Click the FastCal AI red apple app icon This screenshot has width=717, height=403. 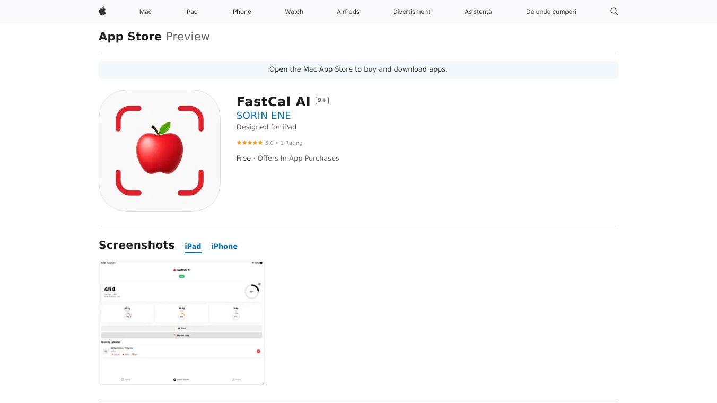(x=160, y=151)
